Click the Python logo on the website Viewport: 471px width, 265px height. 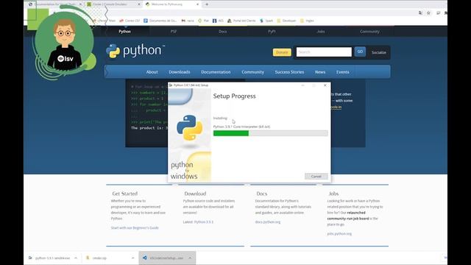(x=135, y=51)
